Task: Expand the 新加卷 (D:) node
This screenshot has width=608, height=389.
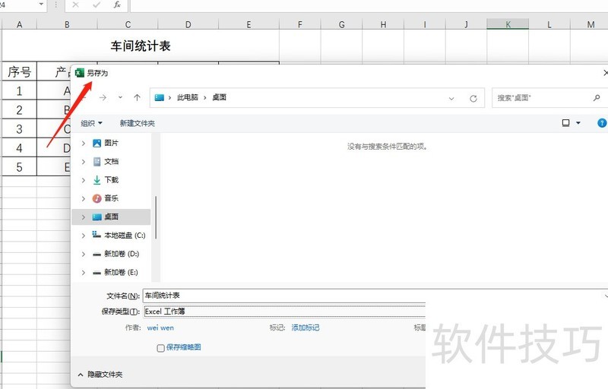Action: (x=84, y=255)
